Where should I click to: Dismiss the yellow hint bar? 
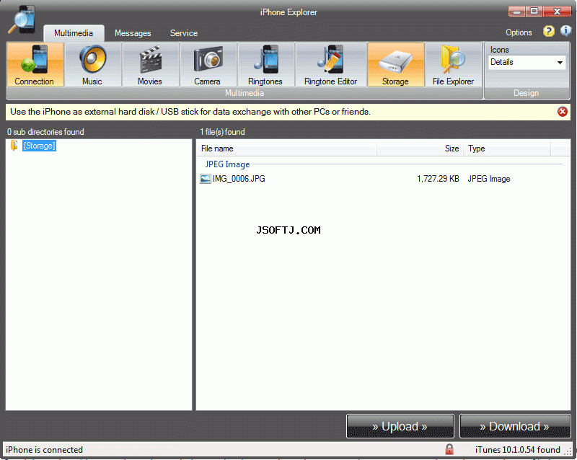(563, 112)
